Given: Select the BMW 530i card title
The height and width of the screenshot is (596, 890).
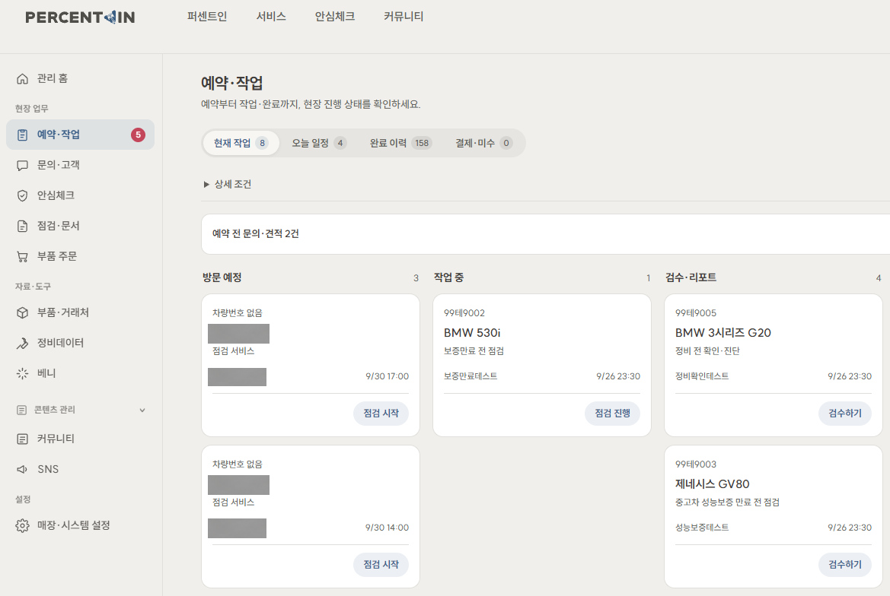Looking at the screenshot, I should pos(472,332).
